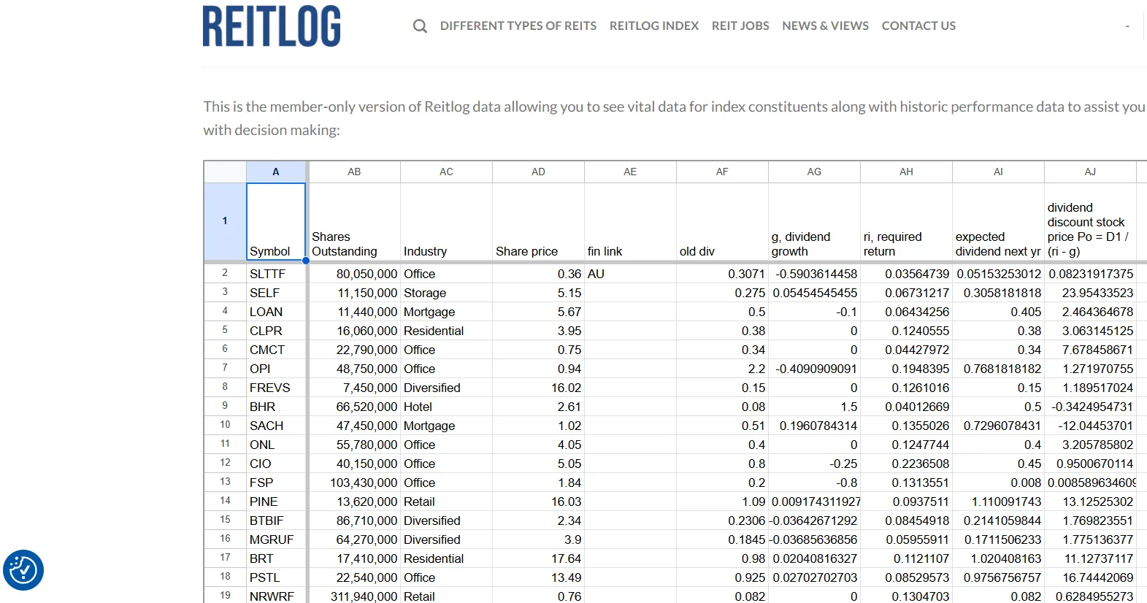Click the Storage industry cell
This screenshot has height=603, width=1147.
446,293
